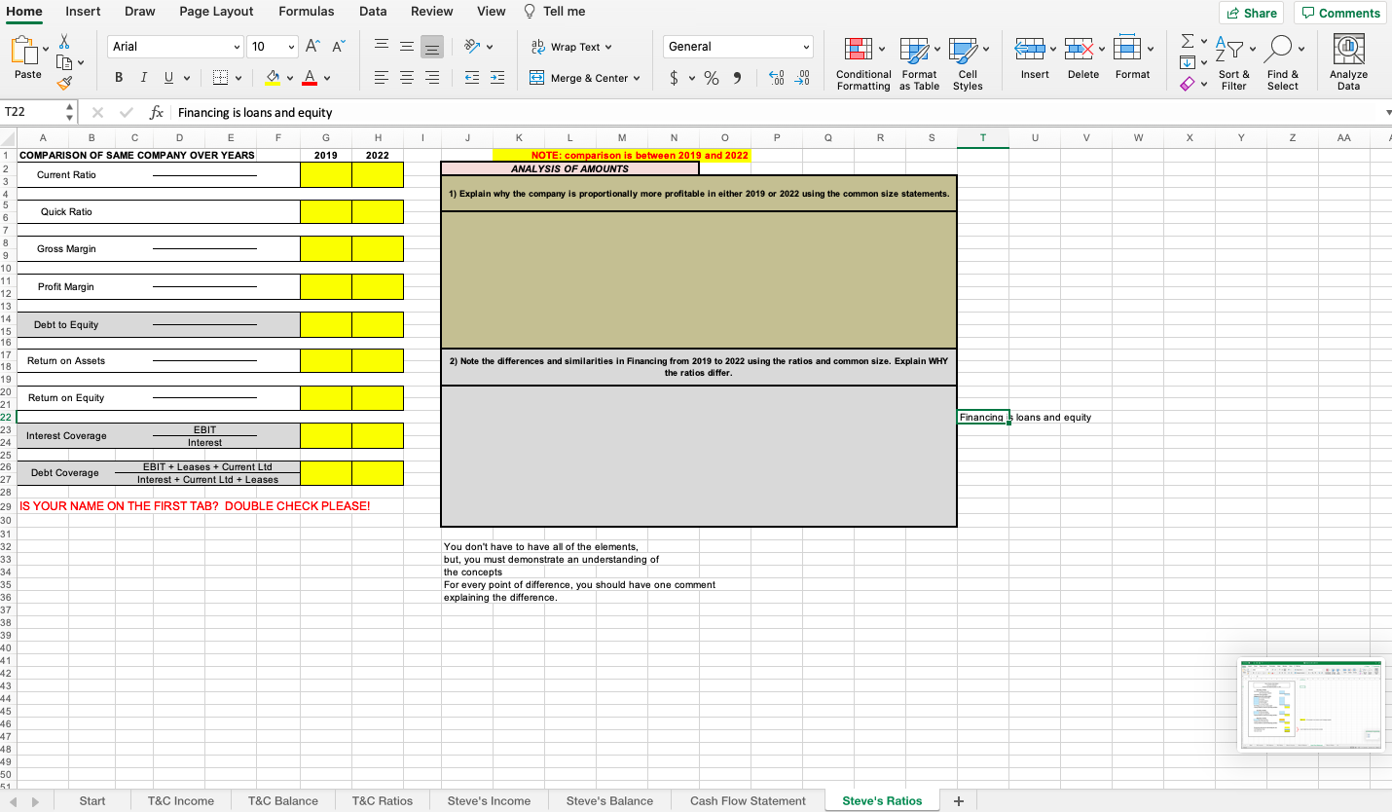Click the Share button

tap(1252, 13)
